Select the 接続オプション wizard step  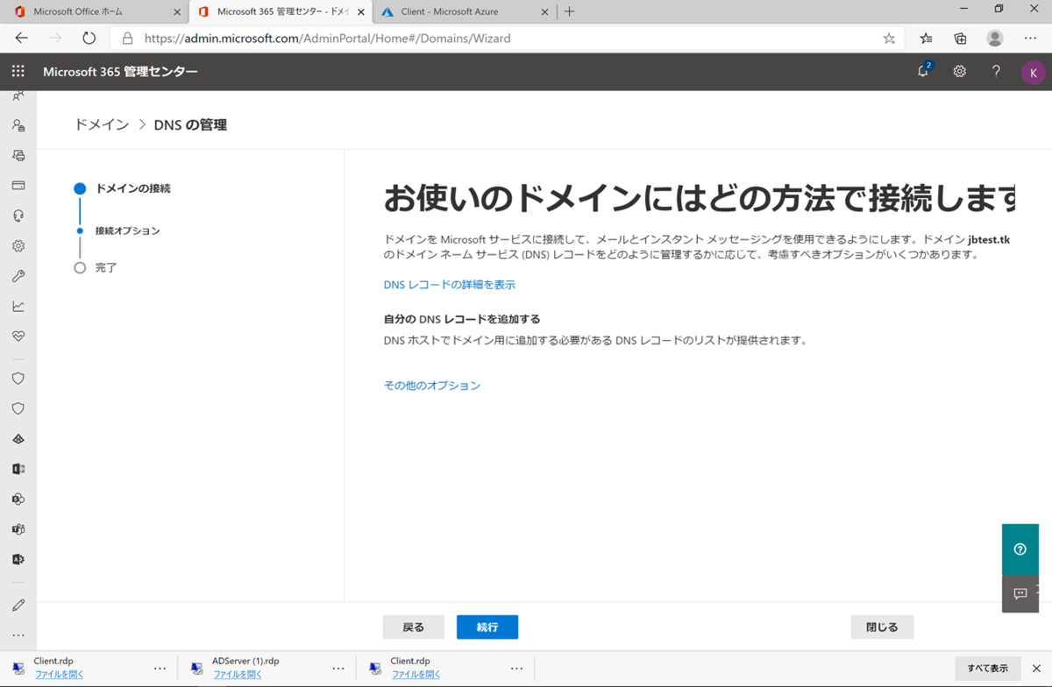click(128, 231)
